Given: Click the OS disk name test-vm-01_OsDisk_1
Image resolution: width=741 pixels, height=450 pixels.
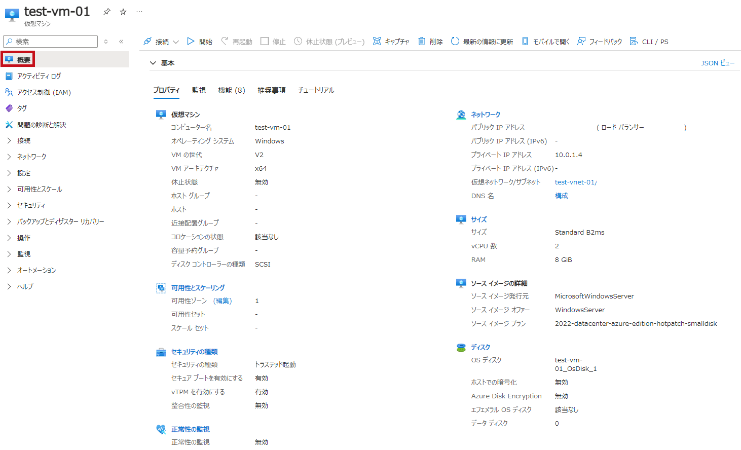Looking at the screenshot, I should (x=576, y=364).
